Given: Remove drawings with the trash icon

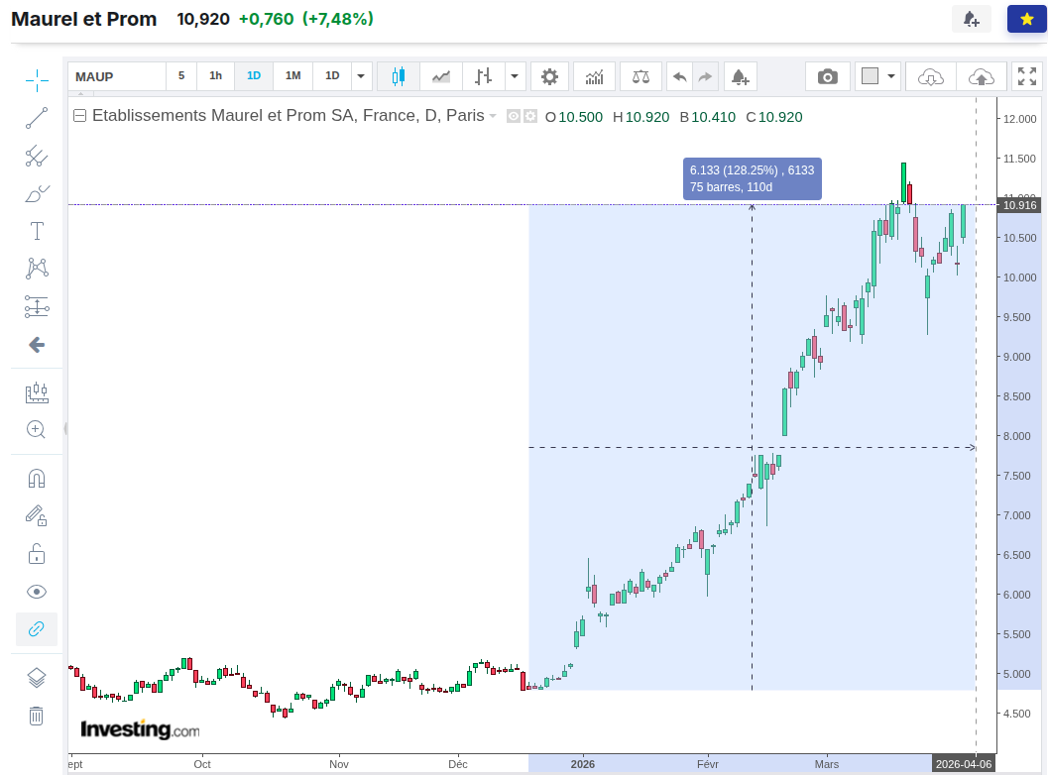Looking at the screenshot, I should pyautogui.click(x=37, y=716).
